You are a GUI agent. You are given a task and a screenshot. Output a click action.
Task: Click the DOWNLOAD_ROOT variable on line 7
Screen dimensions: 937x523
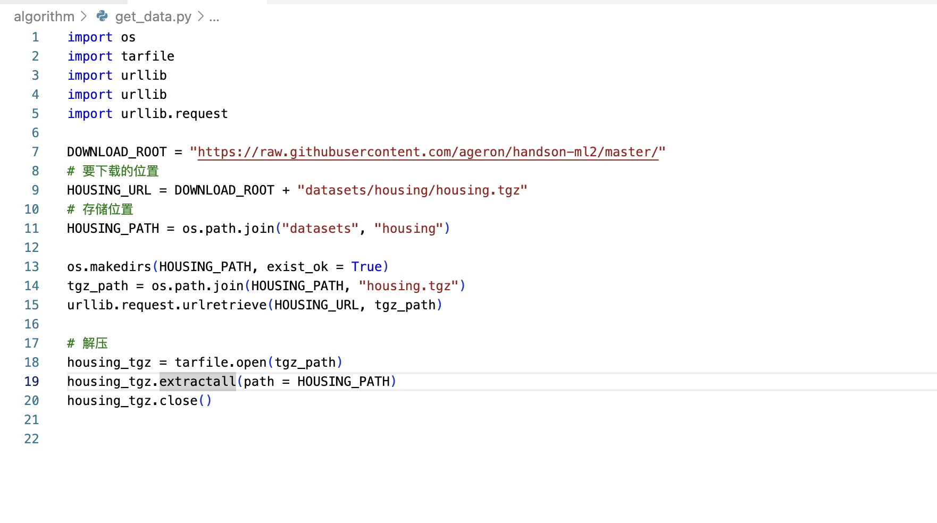pyautogui.click(x=117, y=152)
